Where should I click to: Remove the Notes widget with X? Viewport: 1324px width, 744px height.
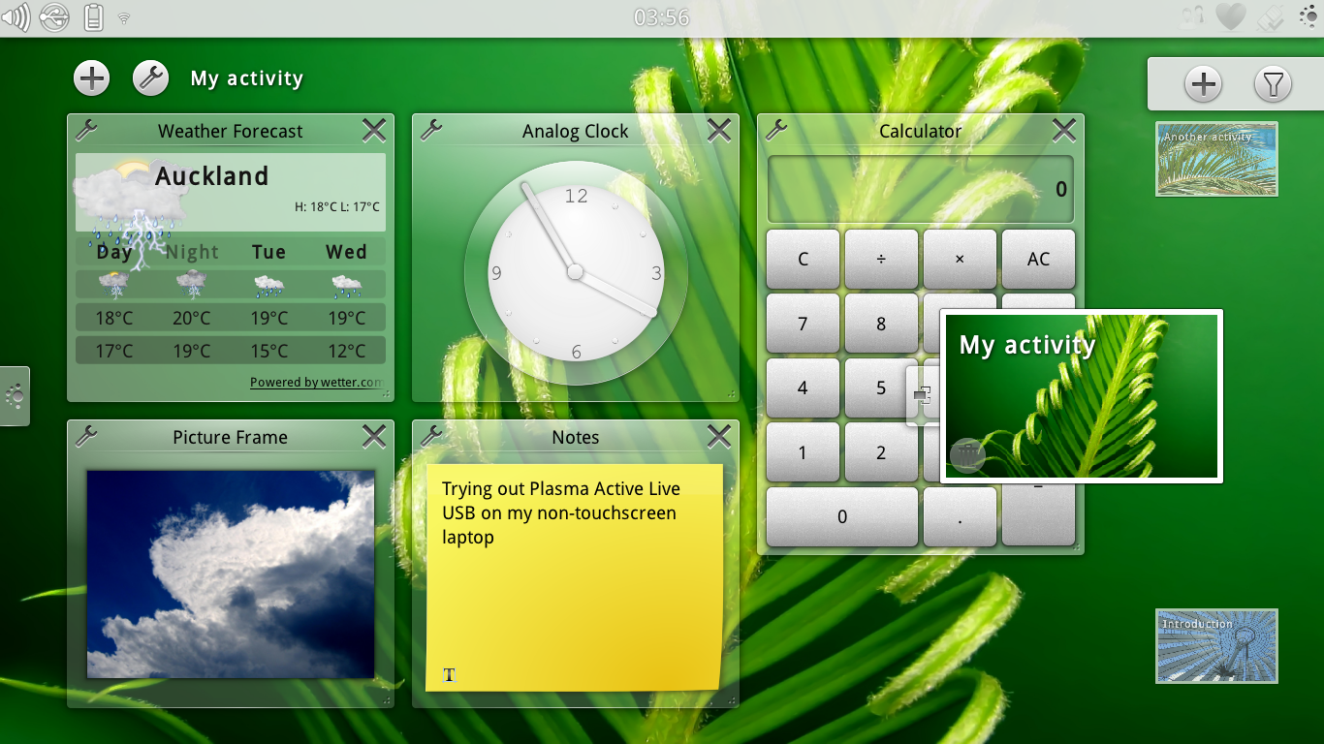719,436
